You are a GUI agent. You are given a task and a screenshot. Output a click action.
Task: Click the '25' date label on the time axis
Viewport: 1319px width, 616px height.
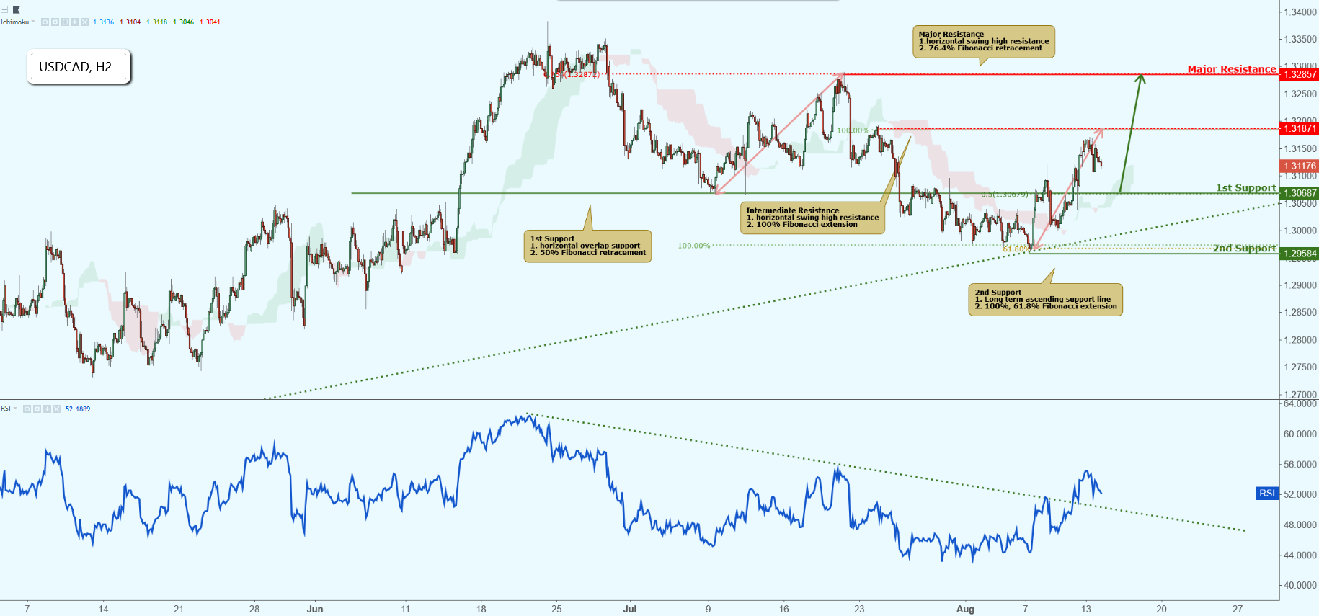(x=556, y=609)
